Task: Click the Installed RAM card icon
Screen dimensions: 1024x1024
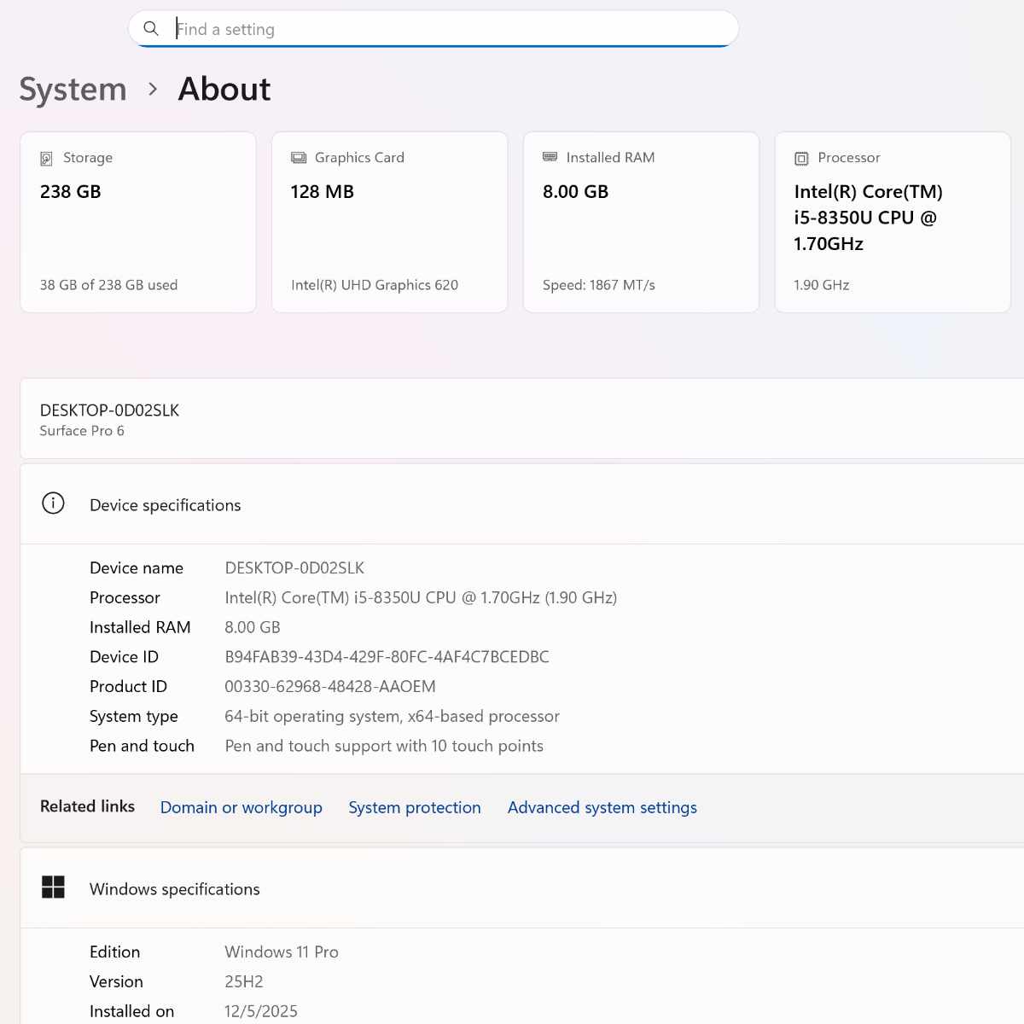Action: click(550, 157)
